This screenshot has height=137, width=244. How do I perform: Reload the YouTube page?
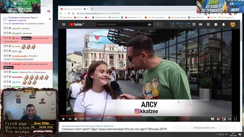[x=69, y=14]
